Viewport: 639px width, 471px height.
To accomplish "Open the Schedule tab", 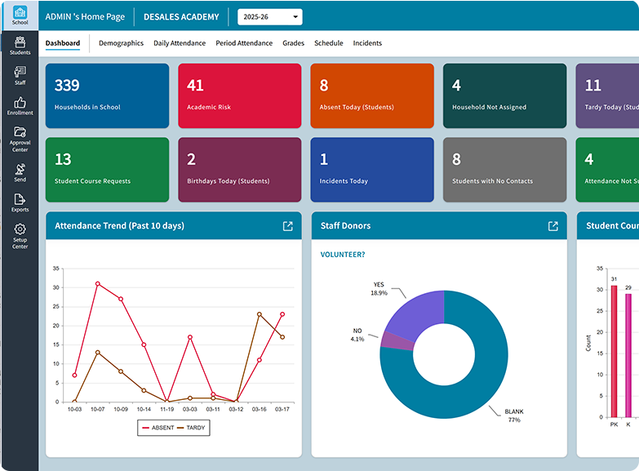I will pyautogui.click(x=328, y=43).
